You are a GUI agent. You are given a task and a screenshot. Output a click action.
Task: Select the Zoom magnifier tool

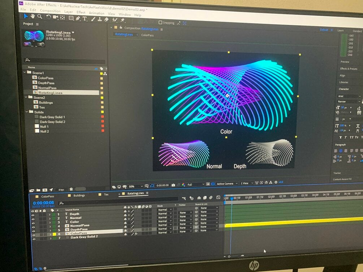coord(40,17)
